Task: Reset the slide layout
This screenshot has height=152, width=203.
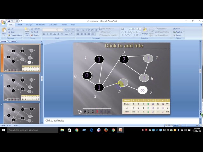Action: tap(34, 32)
